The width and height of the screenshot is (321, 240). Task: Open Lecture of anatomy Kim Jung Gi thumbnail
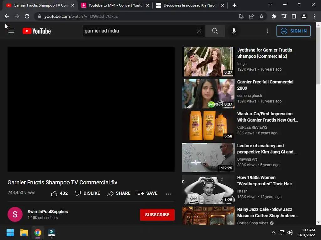(208, 157)
